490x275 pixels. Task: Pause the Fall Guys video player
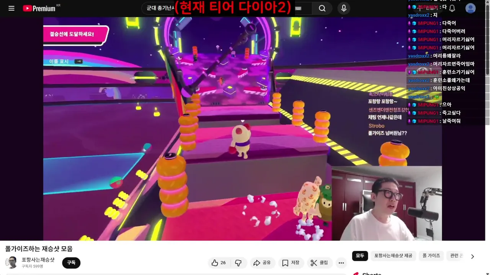coord(242,129)
